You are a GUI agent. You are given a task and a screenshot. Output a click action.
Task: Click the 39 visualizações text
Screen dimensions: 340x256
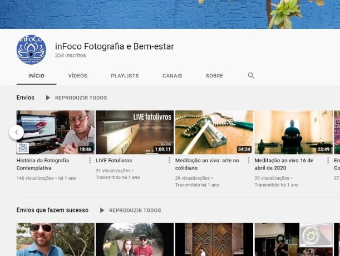[x=193, y=178]
